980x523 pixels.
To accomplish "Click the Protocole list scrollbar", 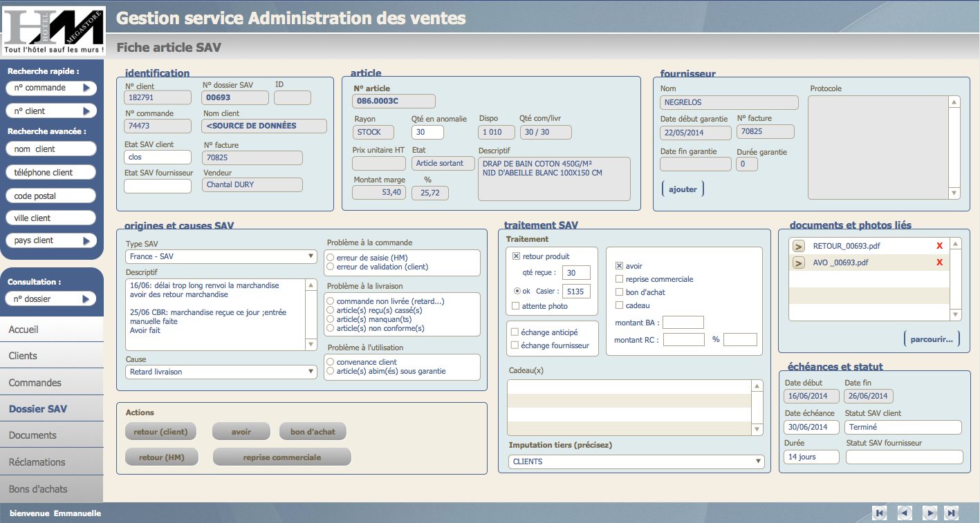I will coord(954,147).
